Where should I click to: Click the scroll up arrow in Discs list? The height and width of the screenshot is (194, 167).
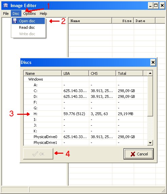[150, 73]
